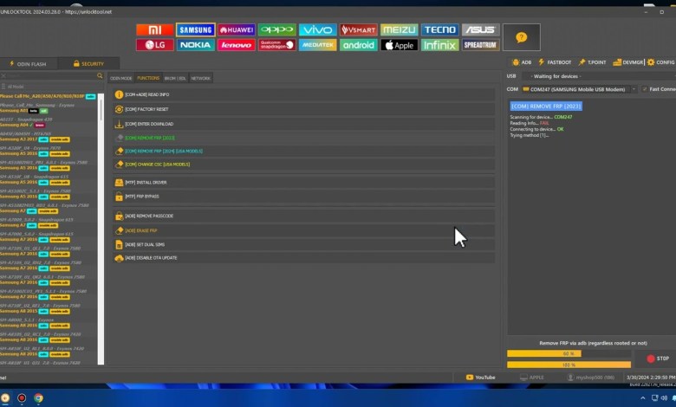676x407 pixels.
Task: Run [COM] CHANGE CSC USA models
Action: pyautogui.click(x=304, y=165)
